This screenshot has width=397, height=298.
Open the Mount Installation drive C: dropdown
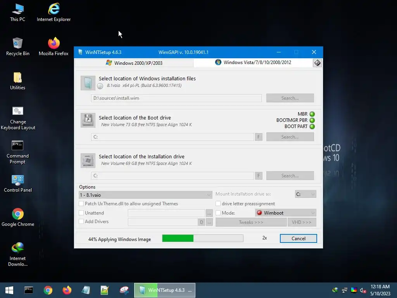pyautogui.click(x=306, y=194)
